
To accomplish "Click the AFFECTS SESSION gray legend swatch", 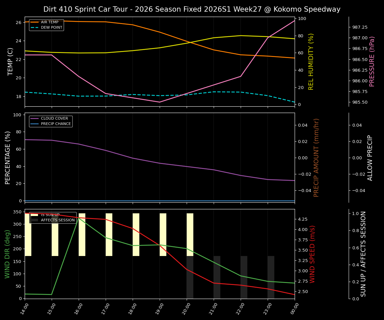I will [34, 220].
